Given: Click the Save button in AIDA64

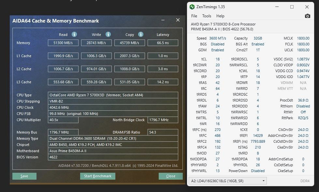Looking at the screenshot, I should (24, 176).
